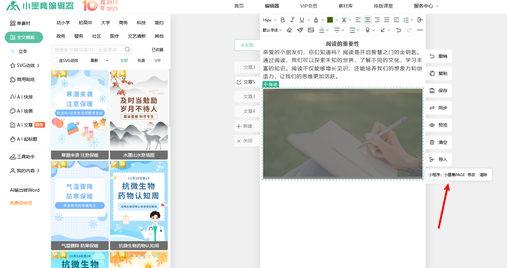Screen dimensions: 507x268
Task: Open the 素材库 nav item
Action: pyautogui.click(x=346, y=6)
